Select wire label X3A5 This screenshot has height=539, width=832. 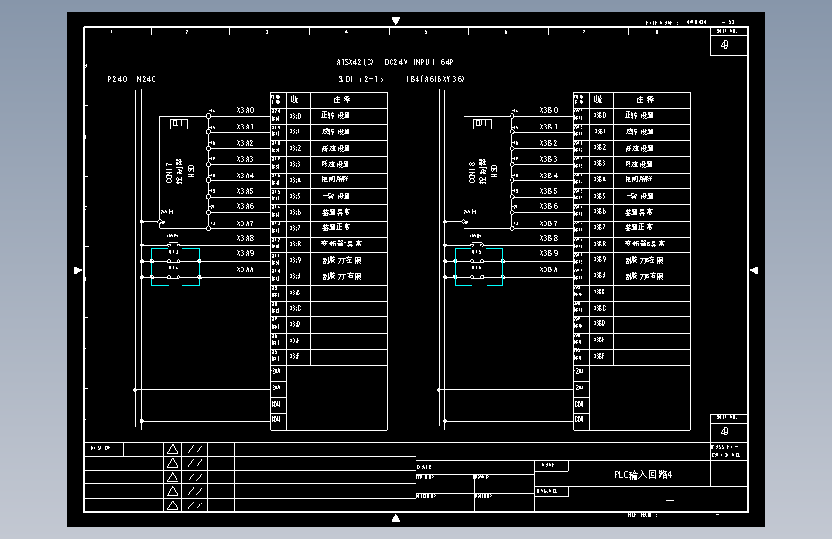point(246,191)
